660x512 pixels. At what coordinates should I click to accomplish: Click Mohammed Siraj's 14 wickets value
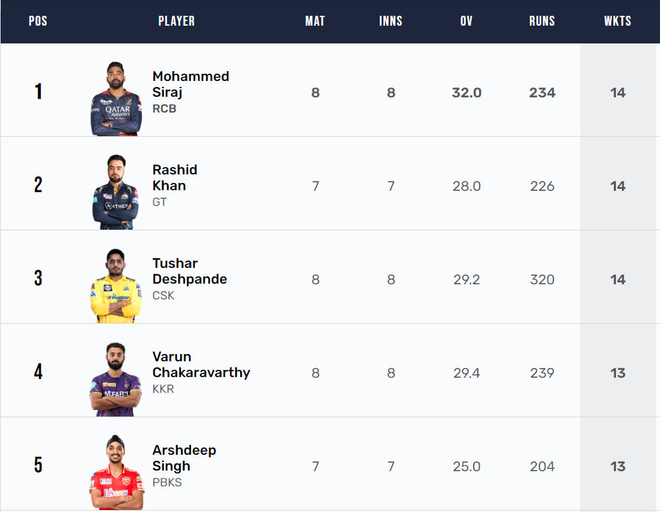click(x=617, y=93)
